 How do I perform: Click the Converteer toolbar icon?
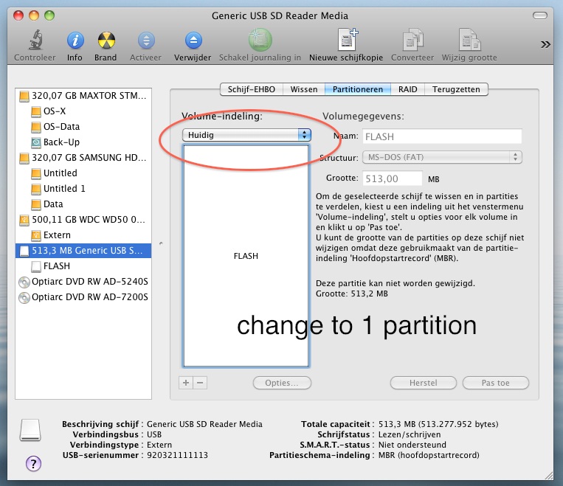tap(412, 41)
